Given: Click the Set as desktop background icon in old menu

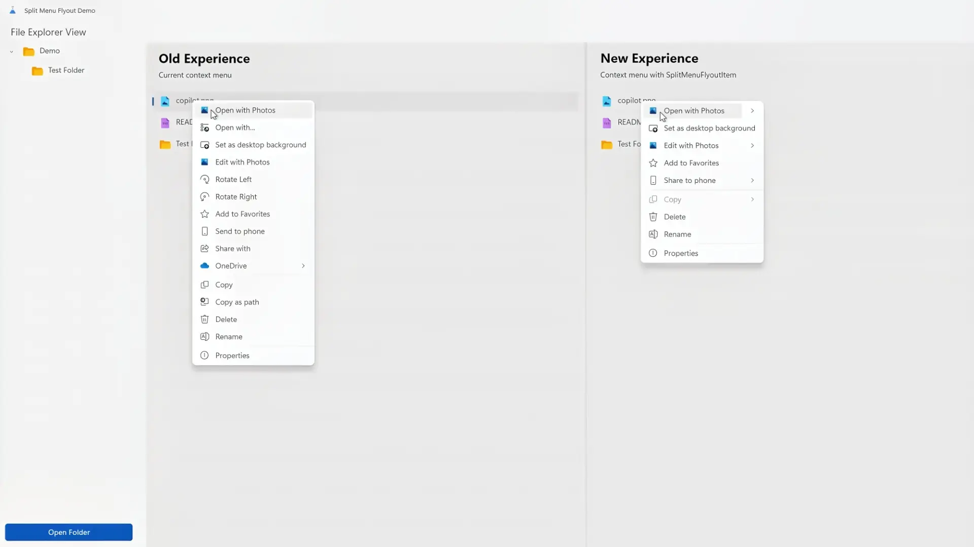Looking at the screenshot, I should [204, 145].
